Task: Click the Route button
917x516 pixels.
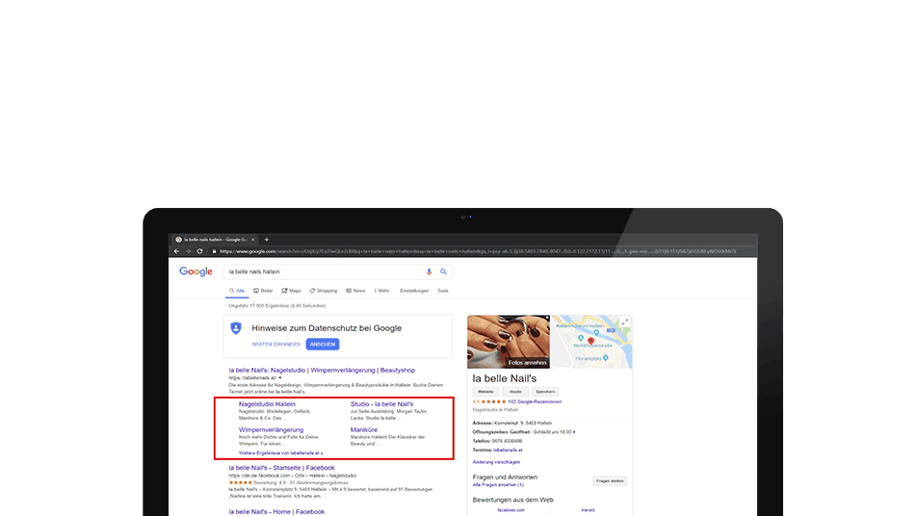Action: (515, 392)
